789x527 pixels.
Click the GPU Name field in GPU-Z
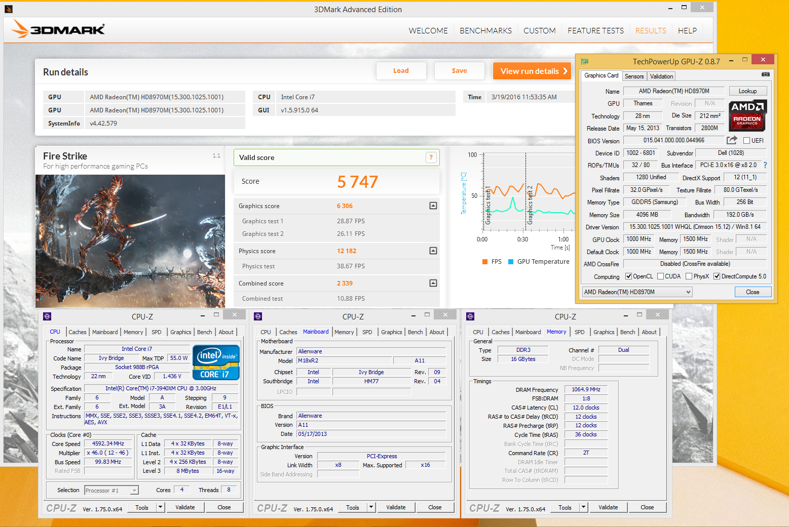[673, 91]
